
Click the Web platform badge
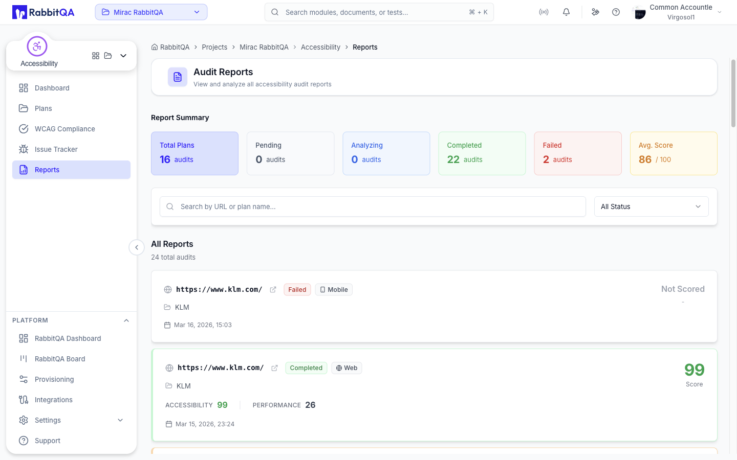[346, 368]
